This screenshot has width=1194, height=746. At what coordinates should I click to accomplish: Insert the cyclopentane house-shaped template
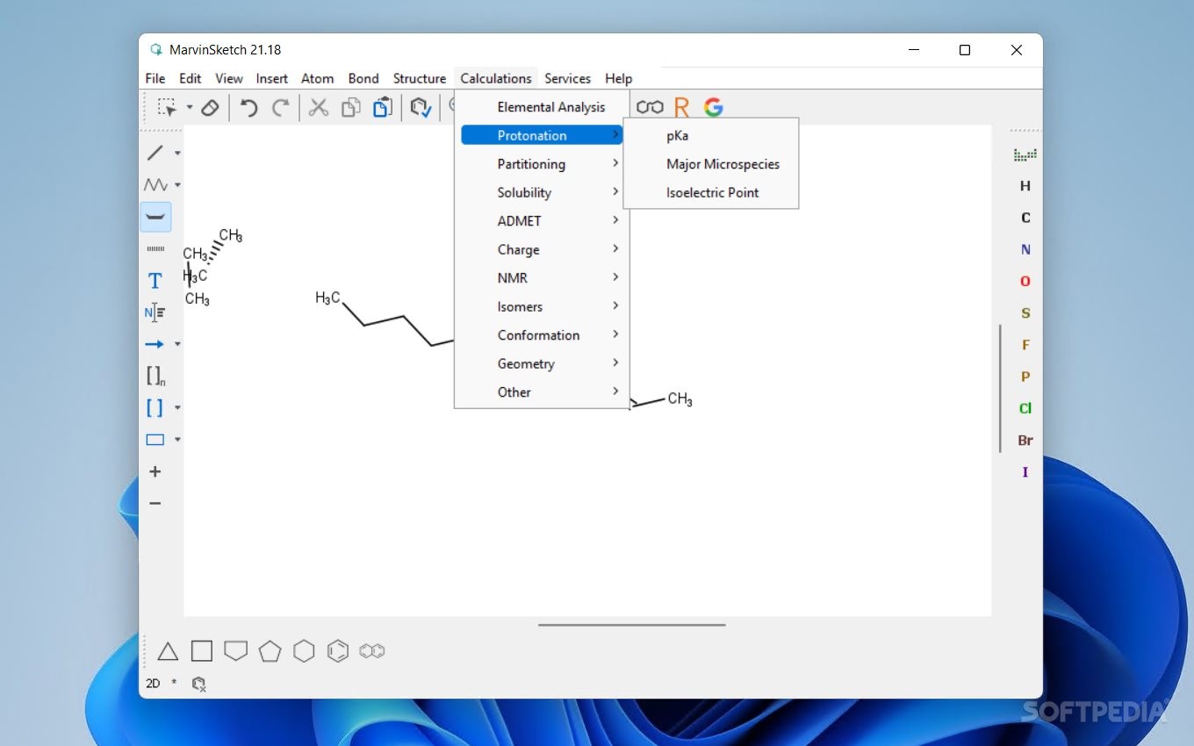(x=235, y=651)
